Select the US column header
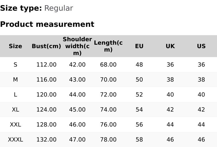This screenshot has width=217, height=147. [x=201, y=46]
